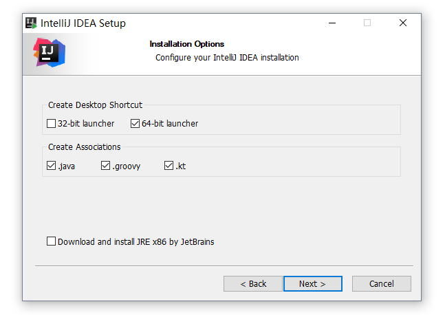
Task: Cancel the IntelliJ IDEA setup
Action: [382, 283]
